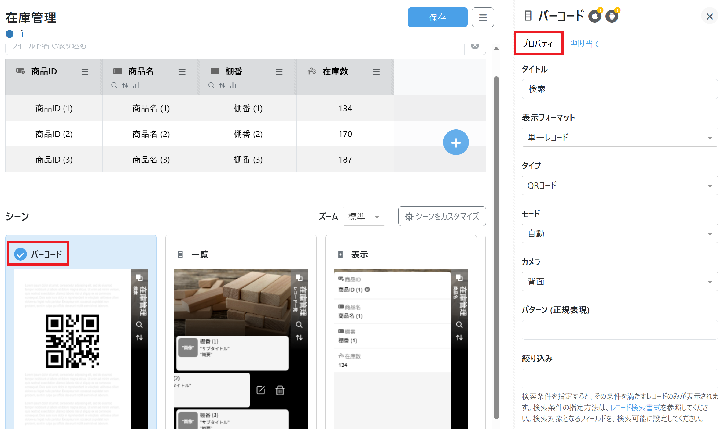Click the edit icon in 一覧 preview

pyautogui.click(x=261, y=390)
